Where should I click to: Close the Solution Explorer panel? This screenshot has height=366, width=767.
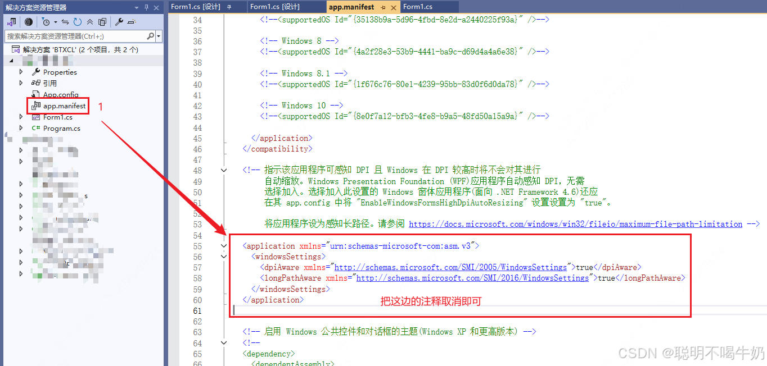click(156, 7)
